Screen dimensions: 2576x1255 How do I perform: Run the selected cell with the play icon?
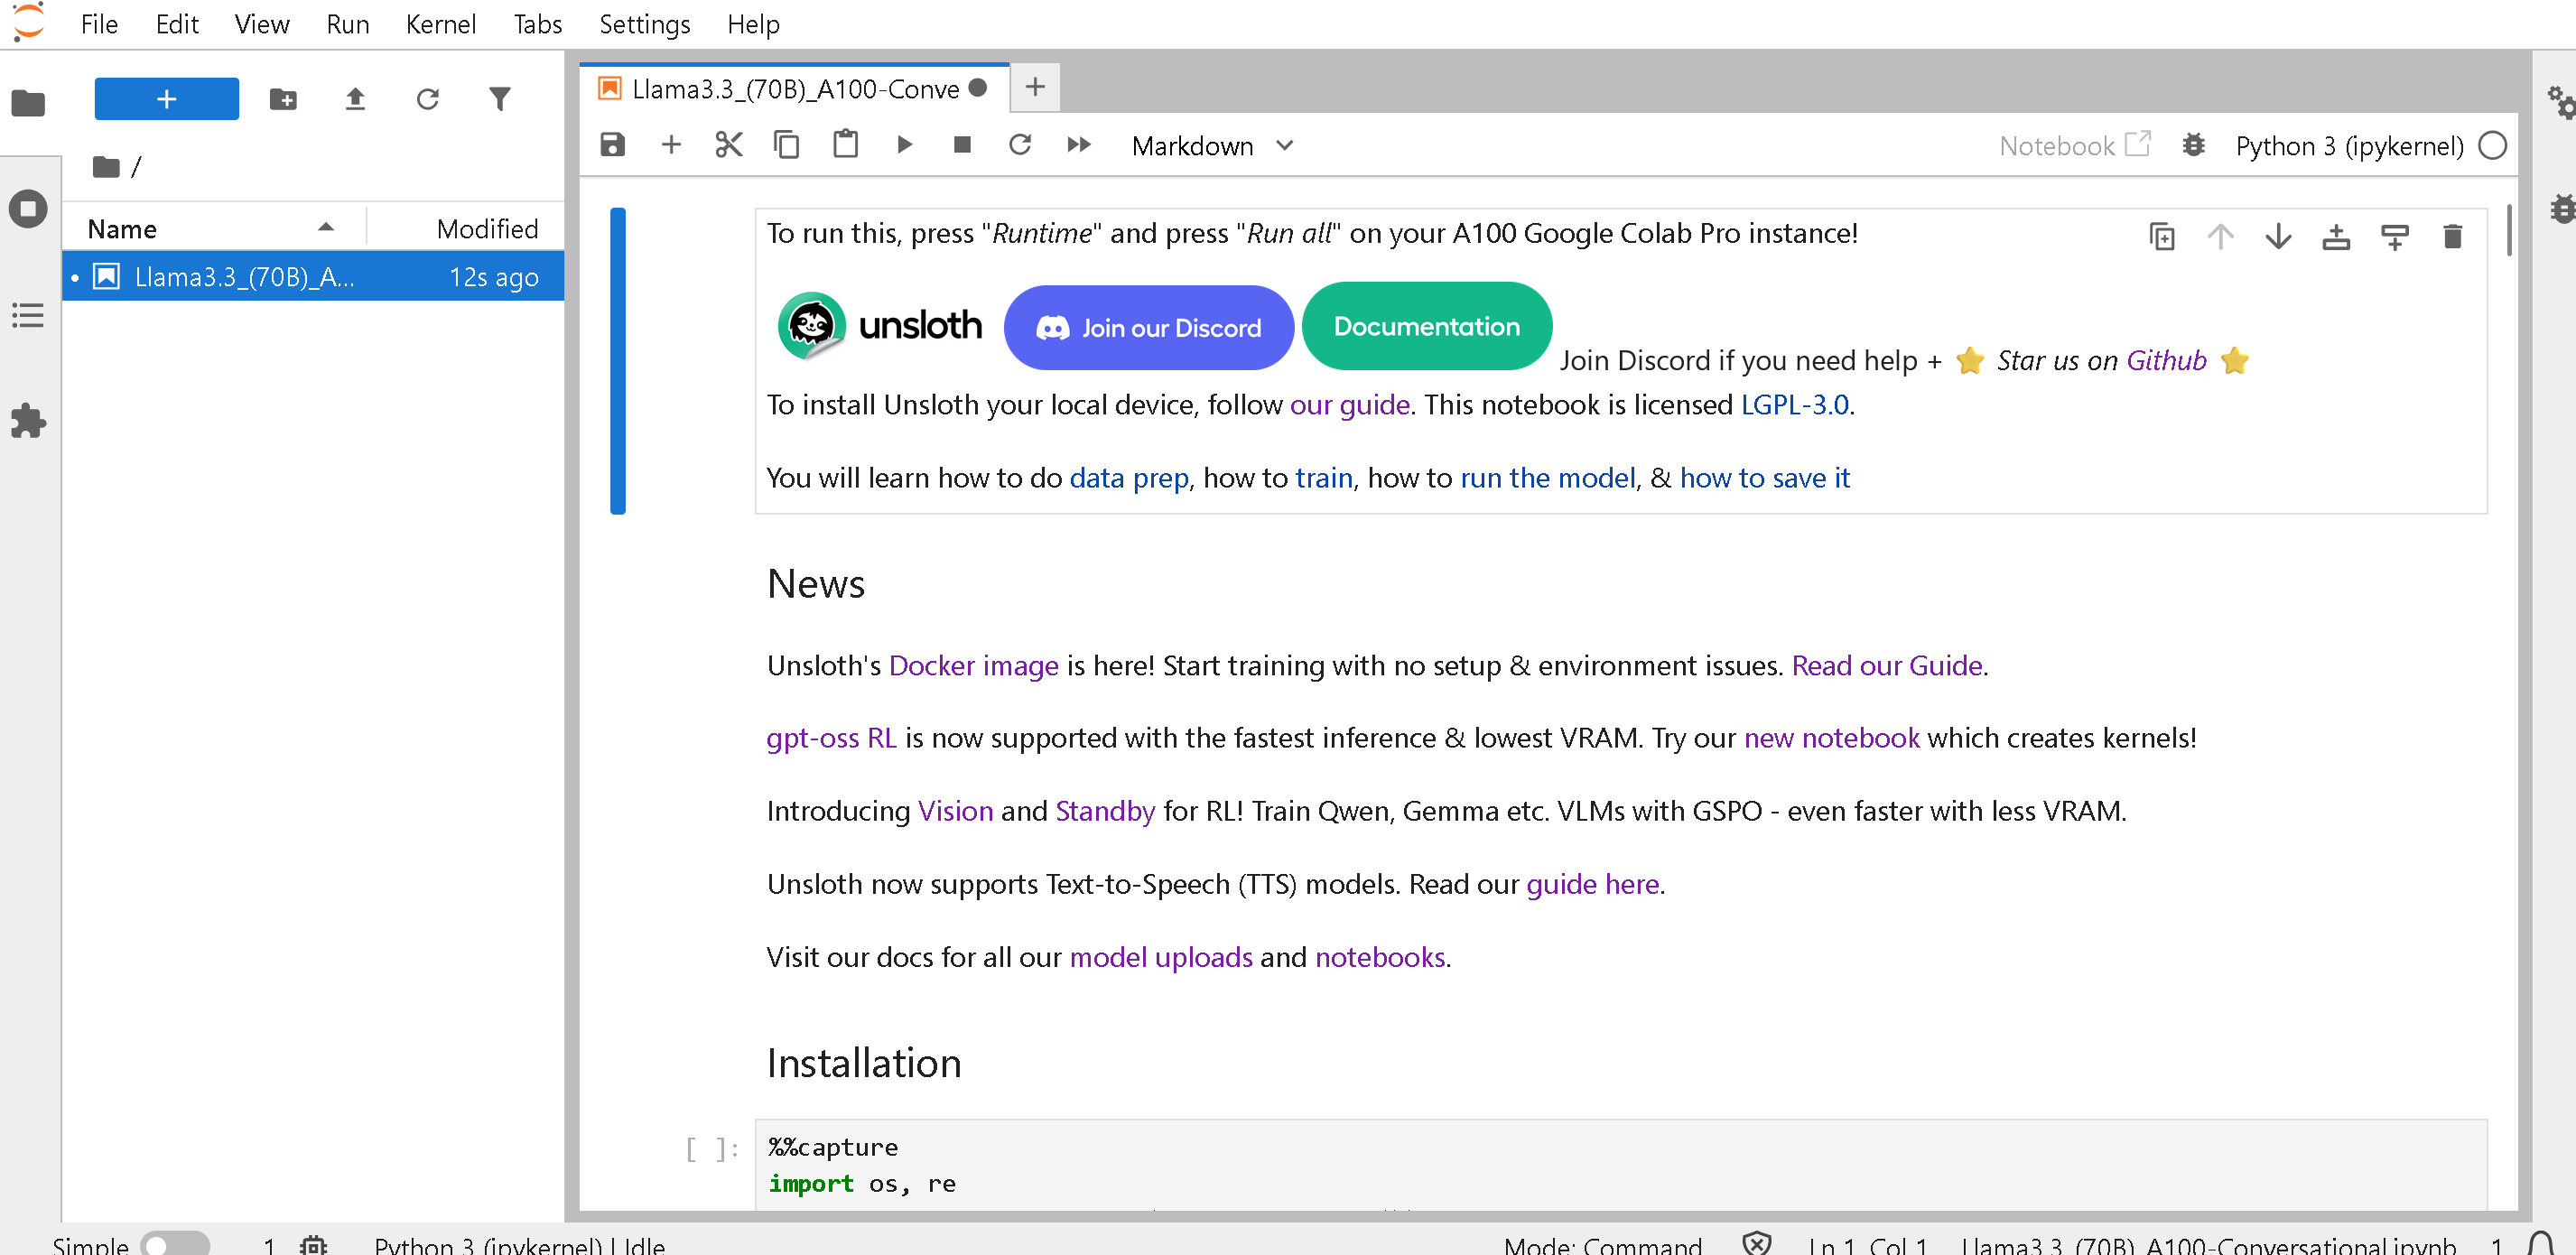(904, 145)
